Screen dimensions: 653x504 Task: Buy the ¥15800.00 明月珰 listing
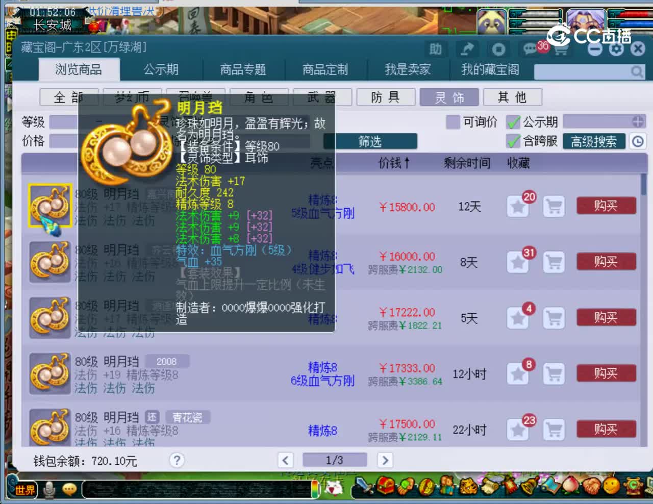pos(606,206)
